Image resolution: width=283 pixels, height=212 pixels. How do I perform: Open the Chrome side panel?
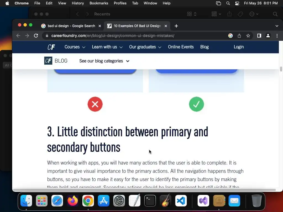[259, 36]
